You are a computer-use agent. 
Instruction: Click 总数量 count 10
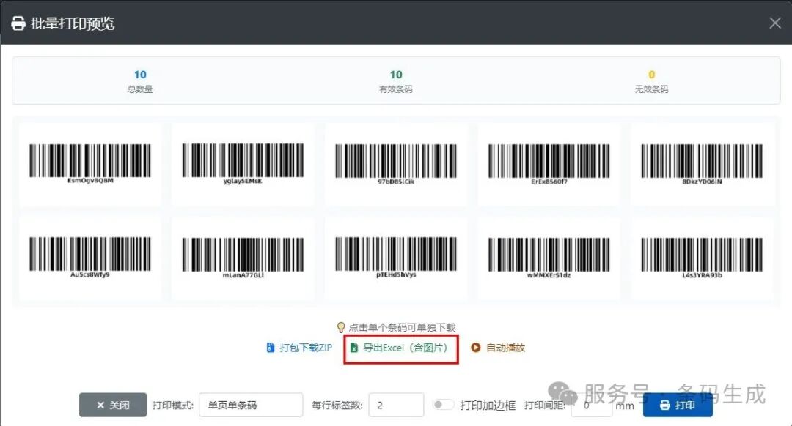[x=140, y=75]
